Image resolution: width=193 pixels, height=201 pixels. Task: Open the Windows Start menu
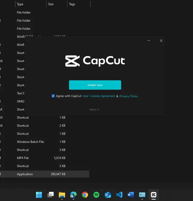click(x=39, y=195)
